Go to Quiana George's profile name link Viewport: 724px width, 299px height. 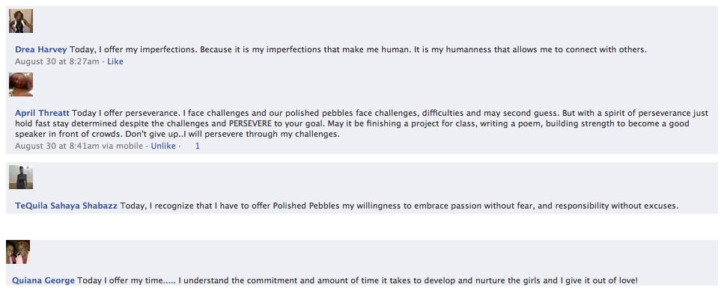pos(43,281)
